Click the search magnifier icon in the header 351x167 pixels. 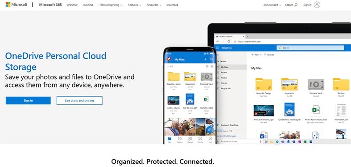point(296,5)
